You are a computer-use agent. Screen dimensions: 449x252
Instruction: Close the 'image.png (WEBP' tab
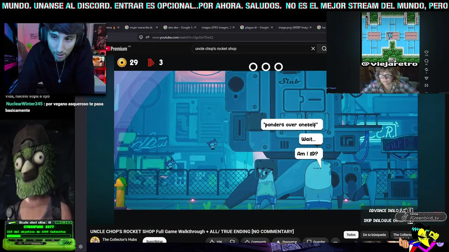[x=310, y=27]
